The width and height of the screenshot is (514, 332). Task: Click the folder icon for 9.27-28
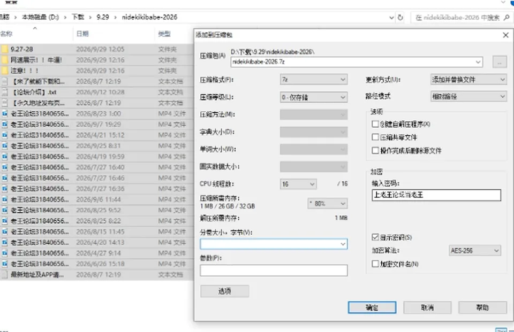click(x=5, y=49)
